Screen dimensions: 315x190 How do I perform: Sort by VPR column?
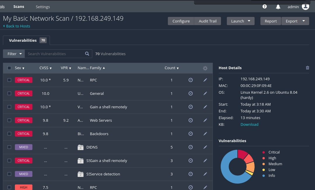[66, 68]
